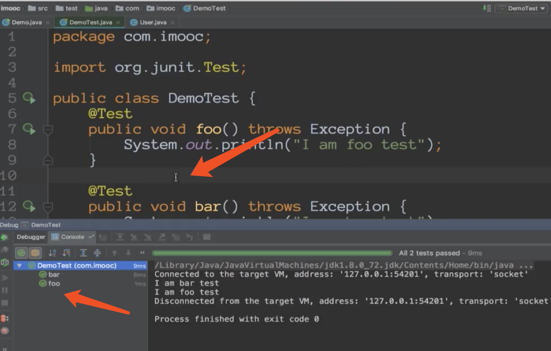Close the Demo.java tab
The height and width of the screenshot is (351, 551).
pos(47,23)
